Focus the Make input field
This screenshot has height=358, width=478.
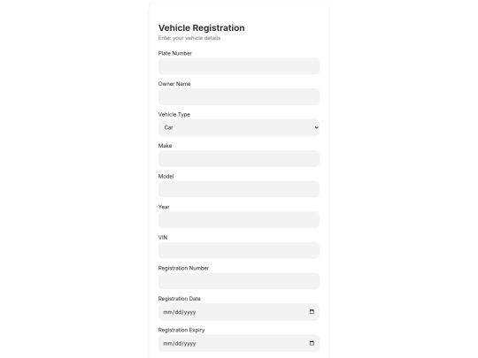tap(239, 158)
